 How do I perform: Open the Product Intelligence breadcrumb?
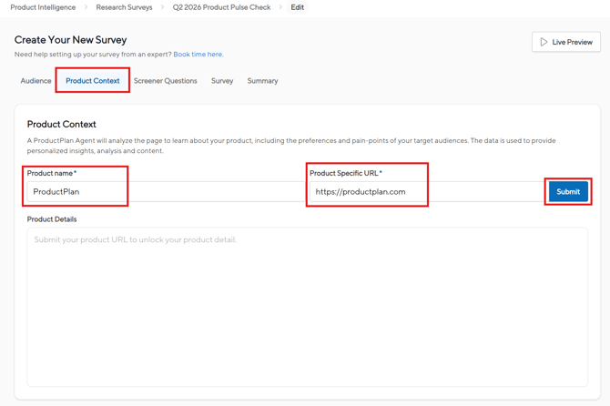pos(43,7)
